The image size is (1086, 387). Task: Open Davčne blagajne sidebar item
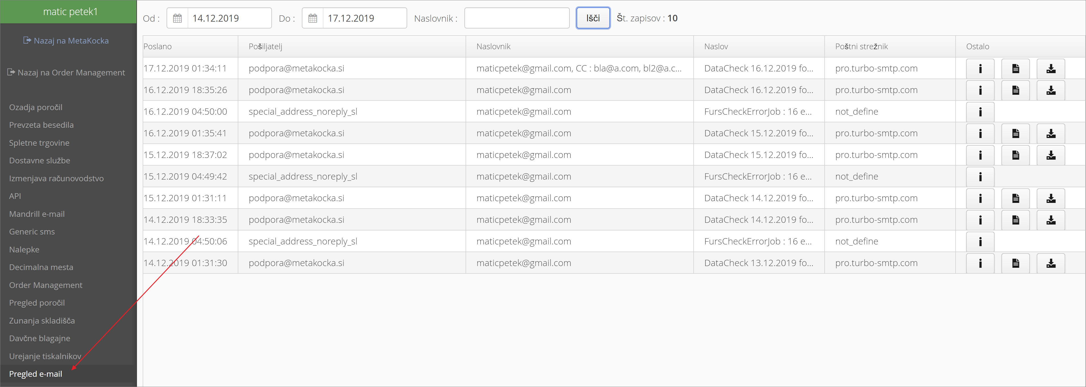(40, 338)
